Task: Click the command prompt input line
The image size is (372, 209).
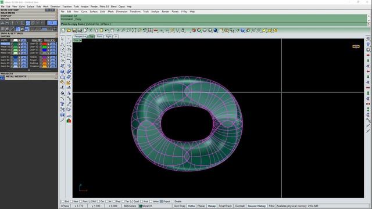Action: point(213,24)
